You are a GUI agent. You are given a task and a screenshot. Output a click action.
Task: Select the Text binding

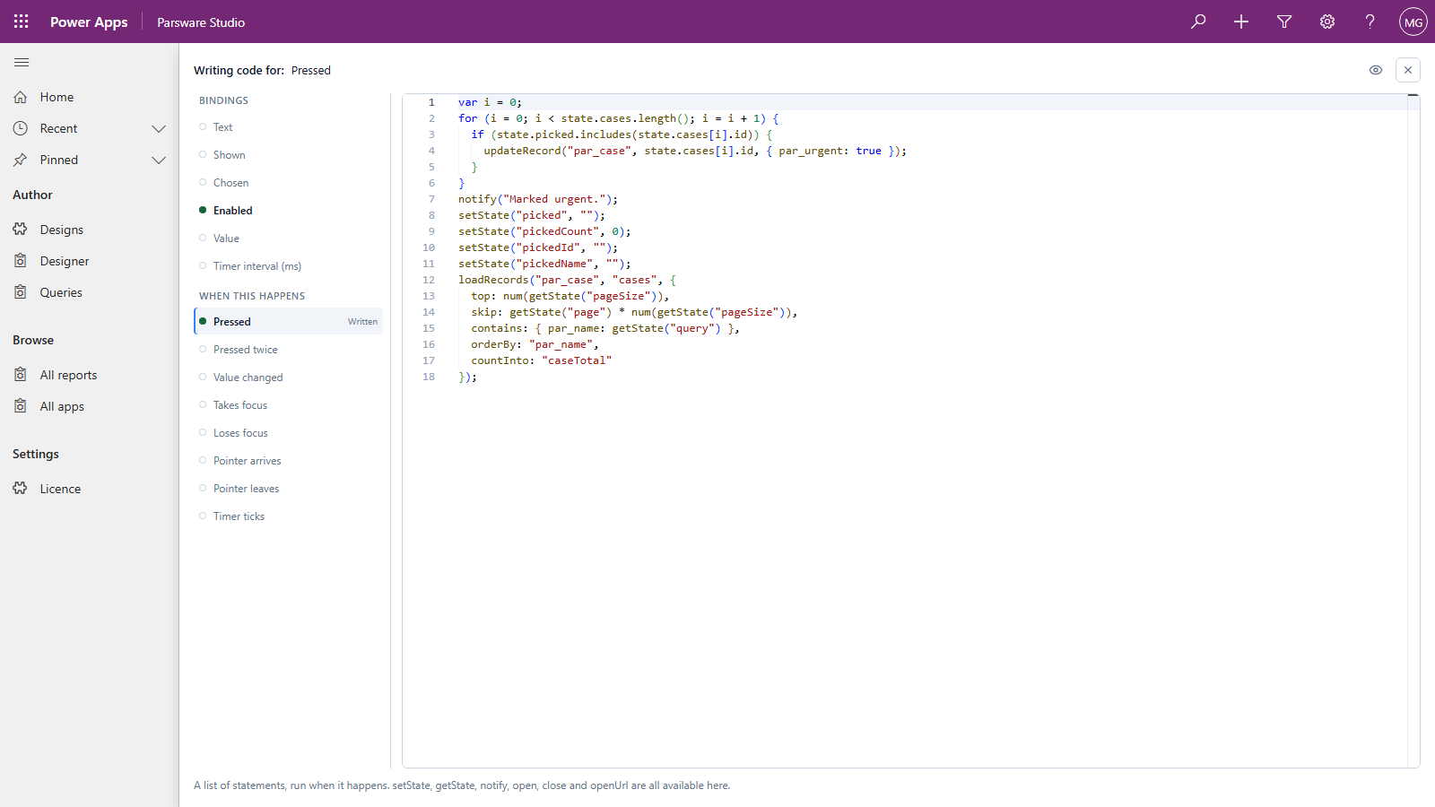pyautogui.click(x=289, y=127)
